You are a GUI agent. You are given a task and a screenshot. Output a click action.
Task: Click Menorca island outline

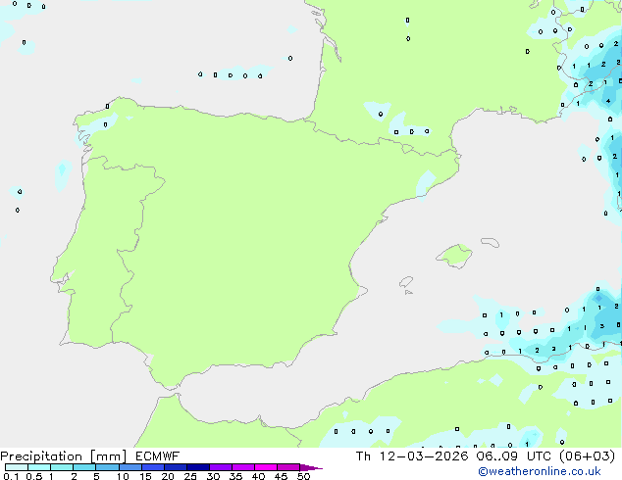click(x=490, y=242)
